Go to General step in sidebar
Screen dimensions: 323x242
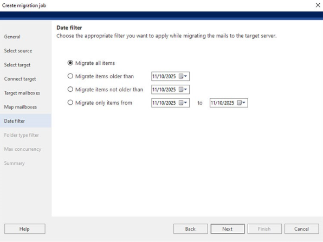point(12,37)
